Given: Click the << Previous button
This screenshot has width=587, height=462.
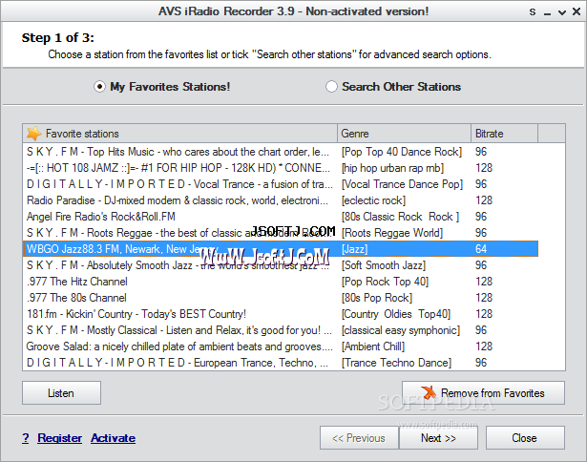Looking at the screenshot, I should pyautogui.click(x=359, y=438).
